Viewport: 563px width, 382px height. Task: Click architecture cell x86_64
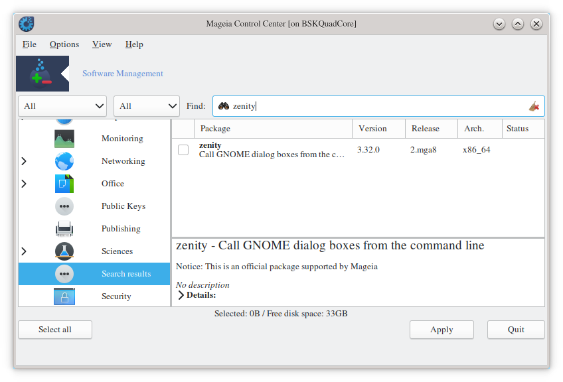click(x=477, y=150)
